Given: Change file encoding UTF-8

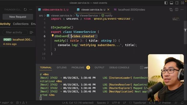Looking at the screenshot, I should (116, 103).
